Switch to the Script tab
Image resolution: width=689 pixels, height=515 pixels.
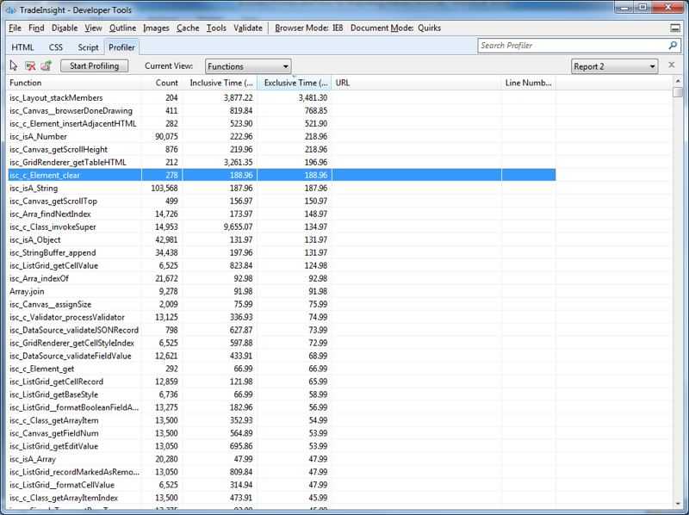(x=88, y=47)
